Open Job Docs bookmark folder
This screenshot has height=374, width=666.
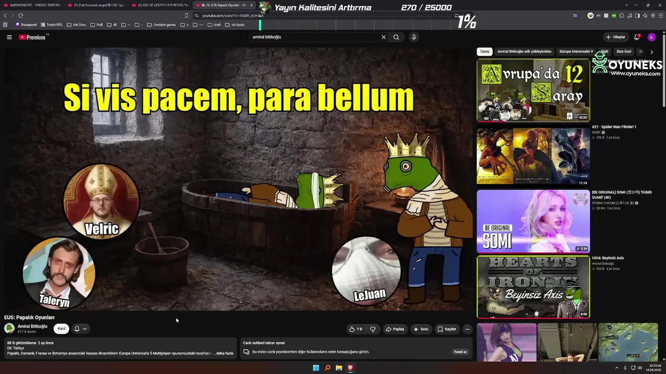pyautogui.click(x=76, y=24)
